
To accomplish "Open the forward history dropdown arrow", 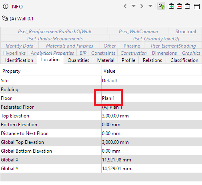I will [x=150, y=6].
